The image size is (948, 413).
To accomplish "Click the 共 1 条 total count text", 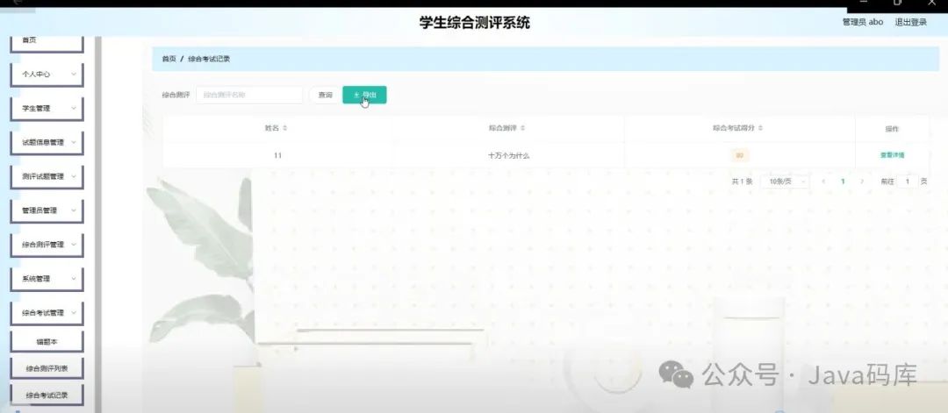I will (742, 182).
